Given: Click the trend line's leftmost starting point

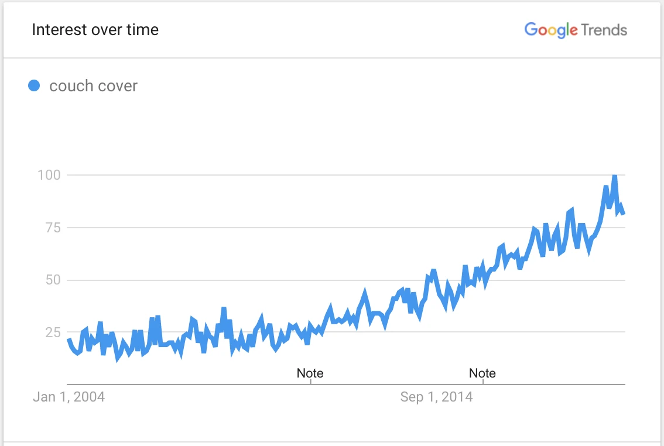Looking at the screenshot, I should tap(69, 339).
